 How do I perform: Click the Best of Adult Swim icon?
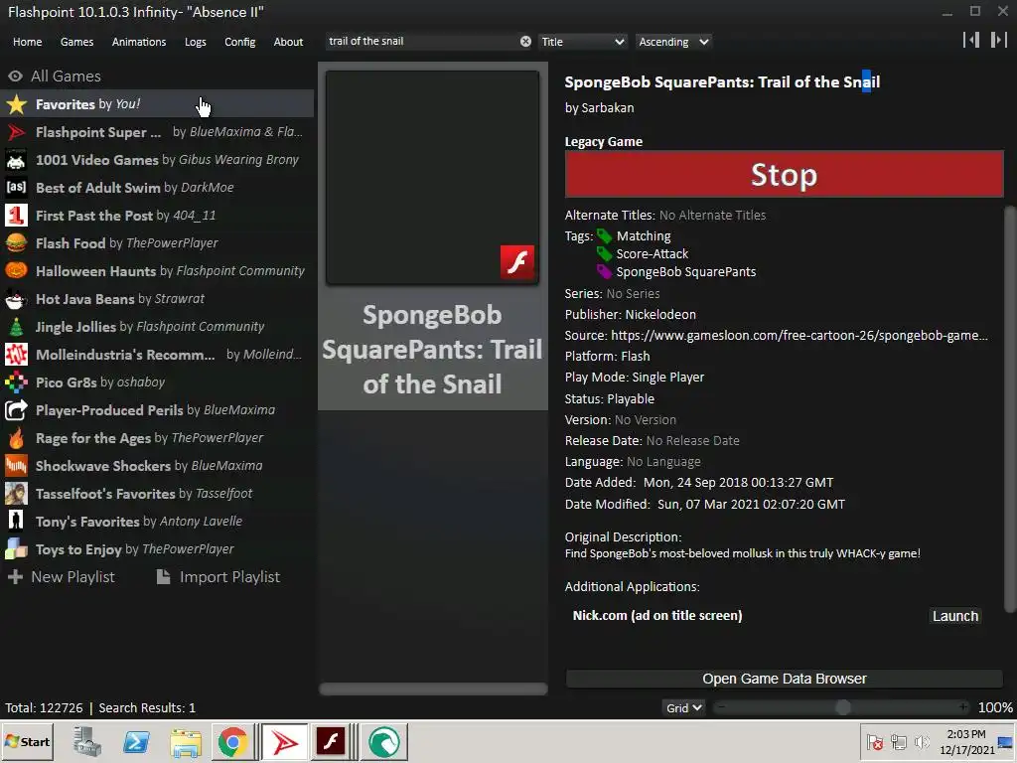click(16, 188)
